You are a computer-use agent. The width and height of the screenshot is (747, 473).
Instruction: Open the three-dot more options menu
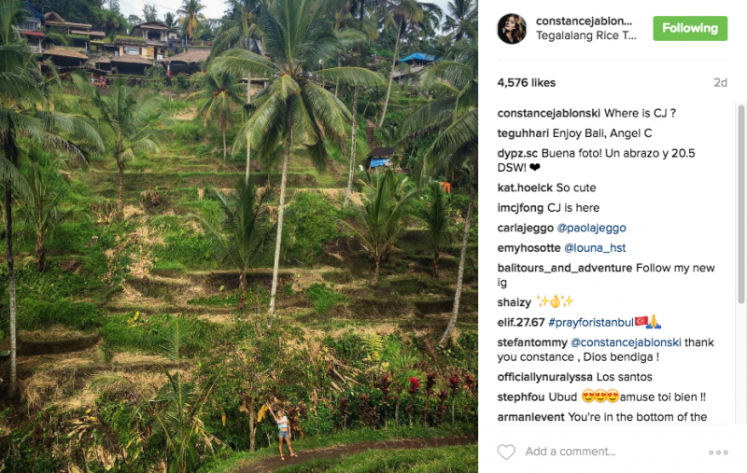coord(718,452)
